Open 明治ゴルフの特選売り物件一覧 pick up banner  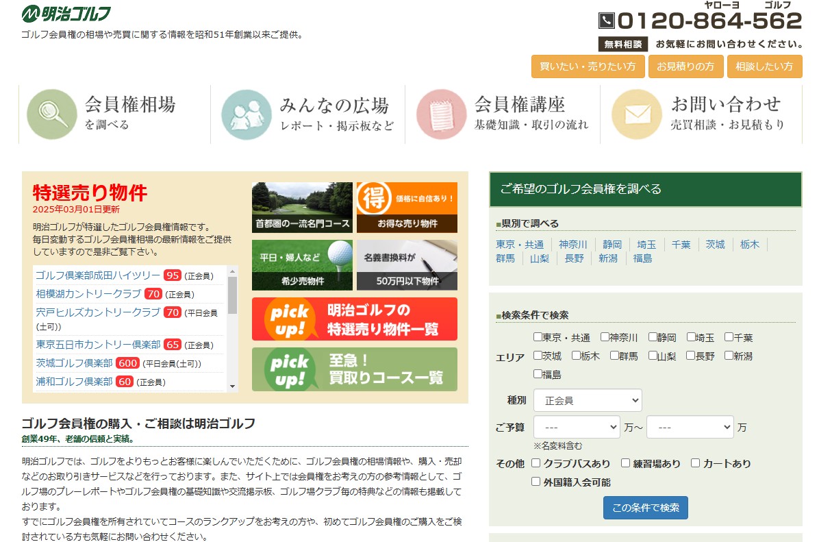(x=354, y=319)
